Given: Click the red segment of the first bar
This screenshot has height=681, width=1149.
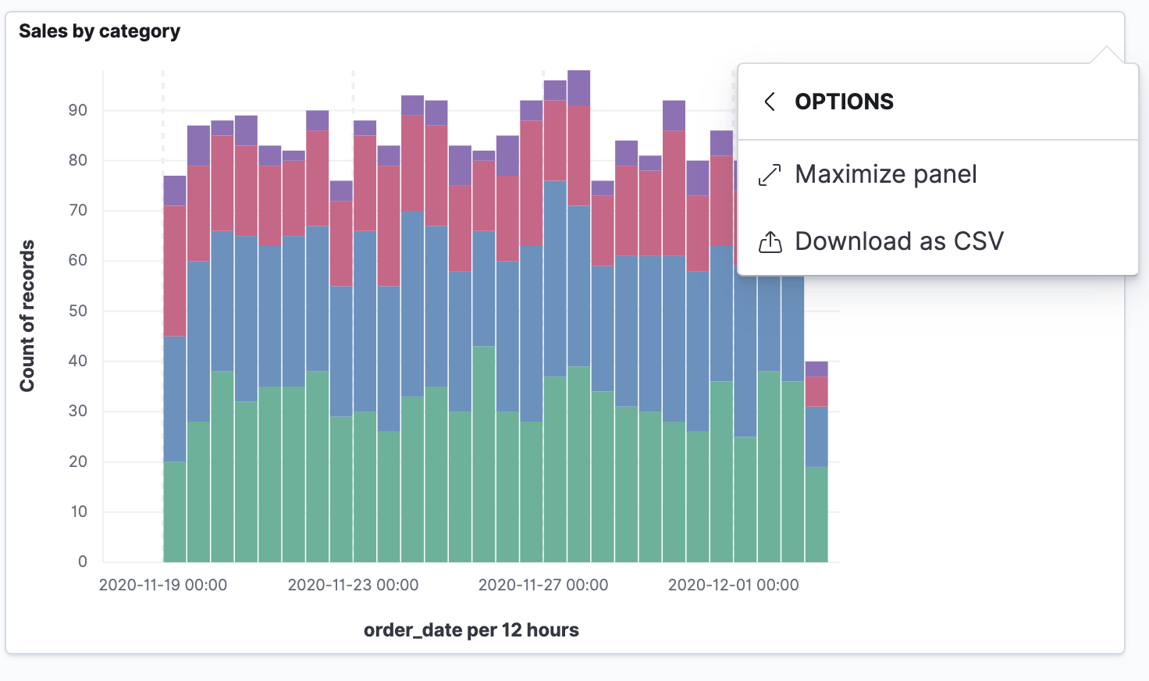Looking at the screenshot, I should (x=175, y=271).
